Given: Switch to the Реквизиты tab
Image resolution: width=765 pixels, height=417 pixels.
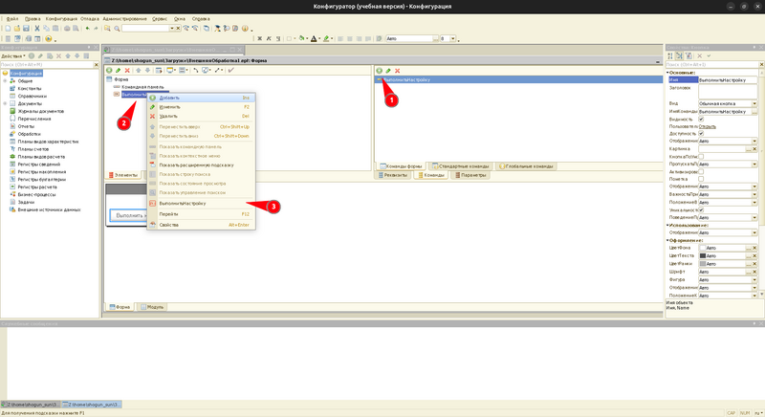Looking at the screenshot, I should (393, 175).
